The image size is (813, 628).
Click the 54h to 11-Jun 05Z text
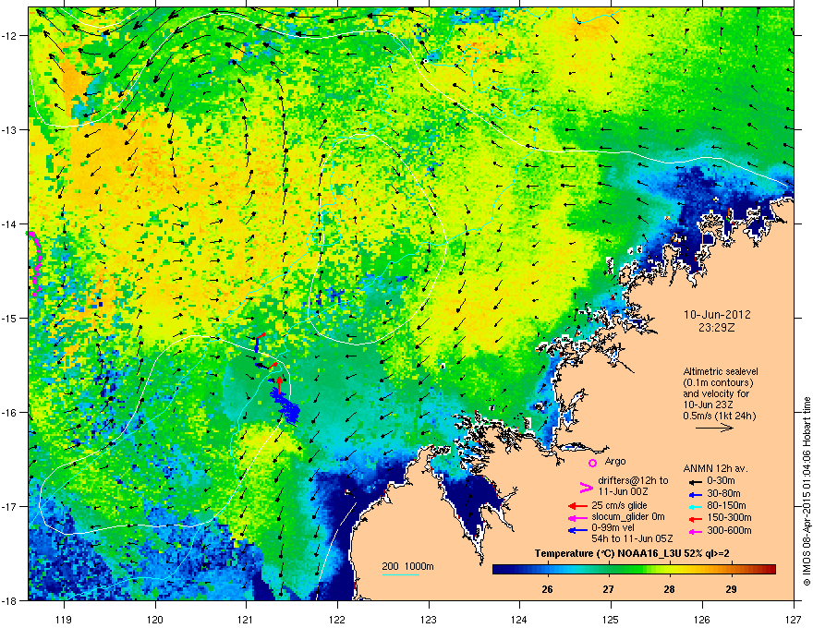click(632, 538)
